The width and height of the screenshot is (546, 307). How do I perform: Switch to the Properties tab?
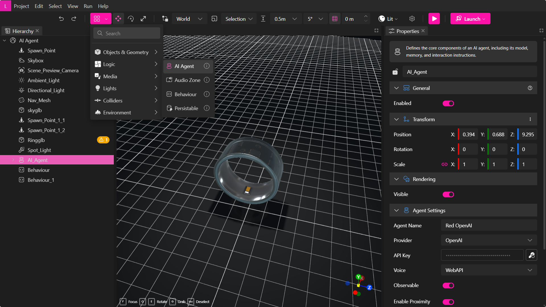coord(406,31)
